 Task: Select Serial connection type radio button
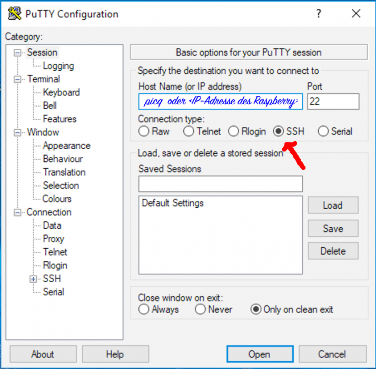[x=323, y=132]
